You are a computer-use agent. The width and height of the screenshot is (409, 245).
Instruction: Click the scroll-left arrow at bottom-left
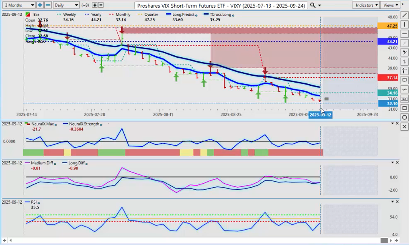pos(10,241)
